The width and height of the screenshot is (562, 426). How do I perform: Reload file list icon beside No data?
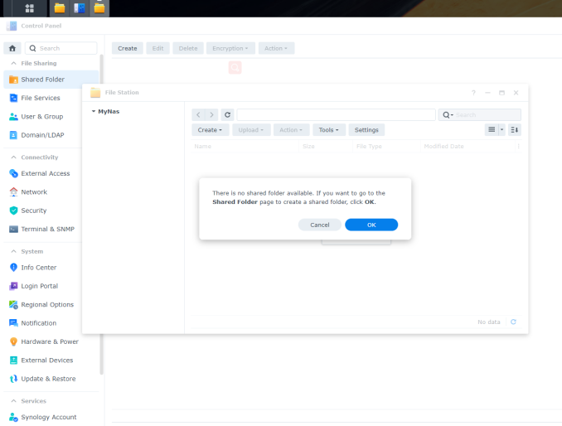513,322
